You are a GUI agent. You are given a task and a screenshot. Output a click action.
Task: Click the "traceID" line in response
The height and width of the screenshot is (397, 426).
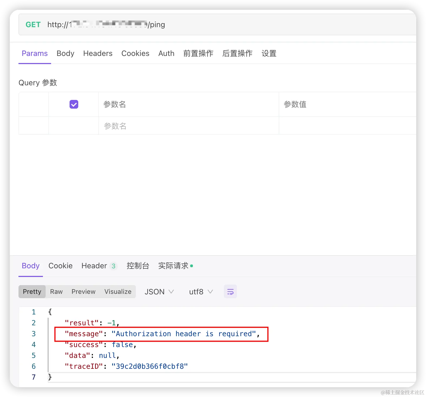pyautogui.click(x=126, y=366)
